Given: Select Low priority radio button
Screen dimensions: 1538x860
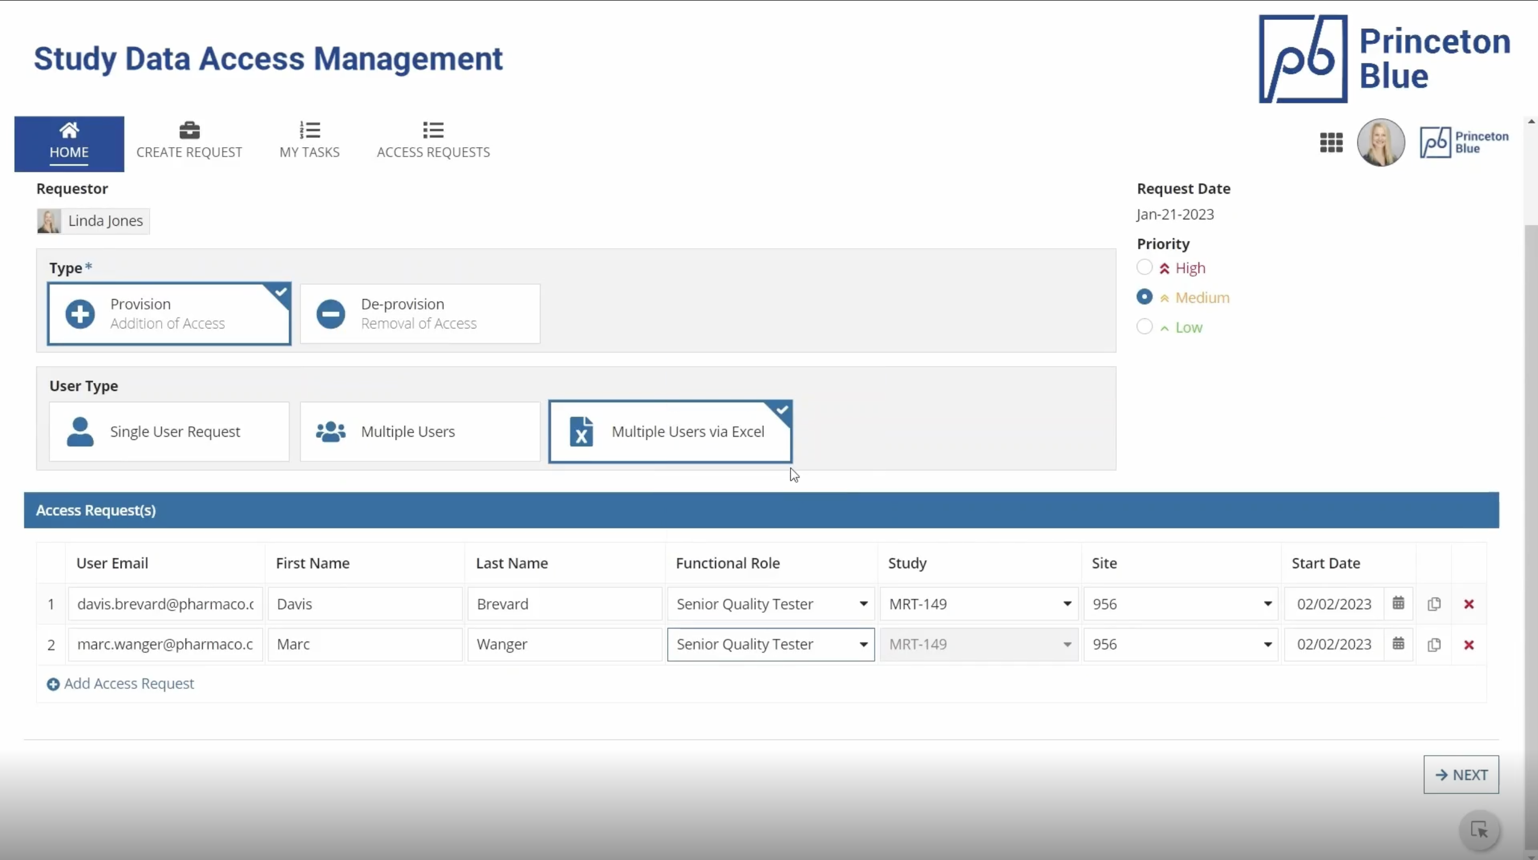Looking at the screenshot, I should tap(1144, 326).
